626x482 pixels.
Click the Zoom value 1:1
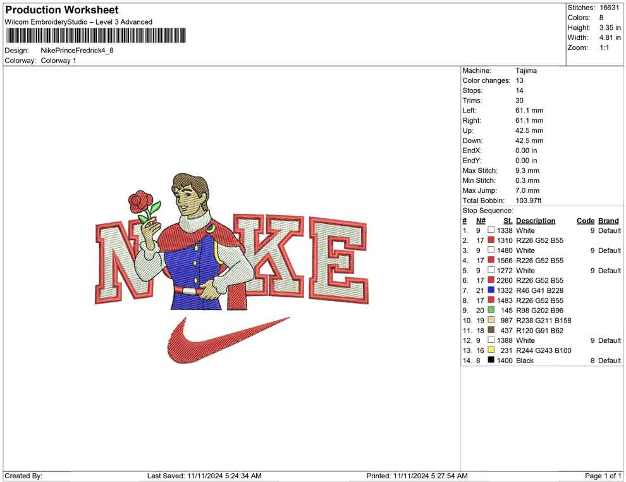[x=605, y=47]
